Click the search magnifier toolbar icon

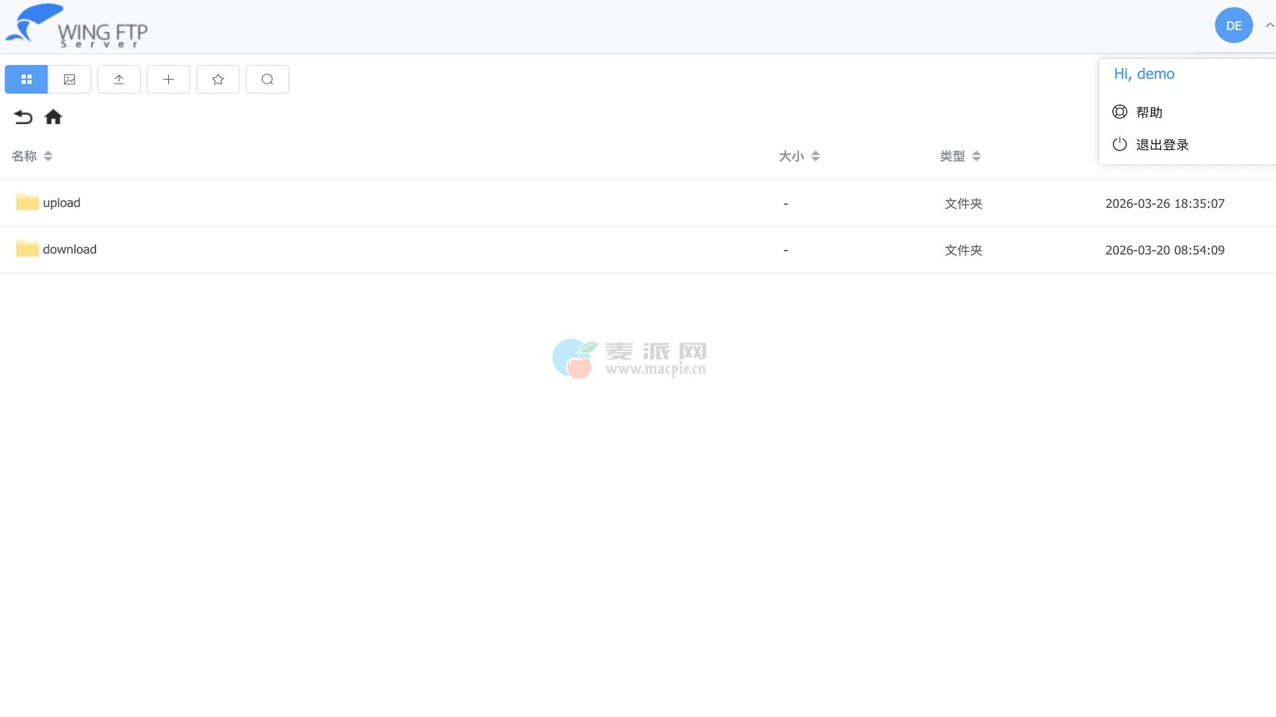pyautogui.click(x=267, y=80)
